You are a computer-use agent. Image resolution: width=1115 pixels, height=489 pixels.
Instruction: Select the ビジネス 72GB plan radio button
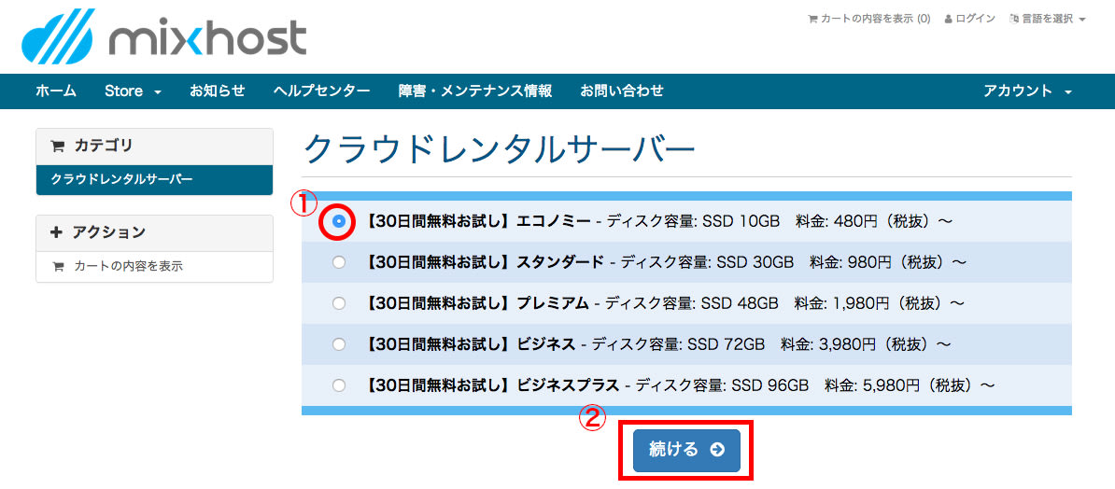[x=339, y=344]
